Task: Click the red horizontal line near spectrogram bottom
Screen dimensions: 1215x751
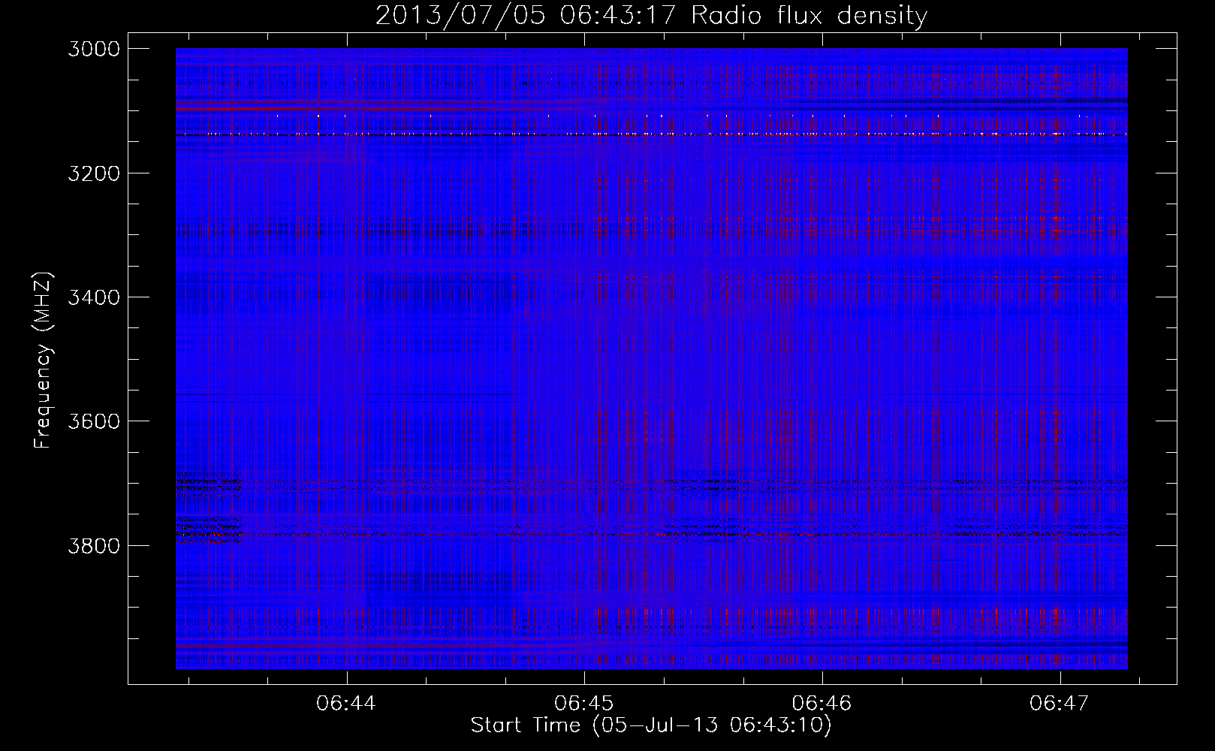Action: click(375, 646)
